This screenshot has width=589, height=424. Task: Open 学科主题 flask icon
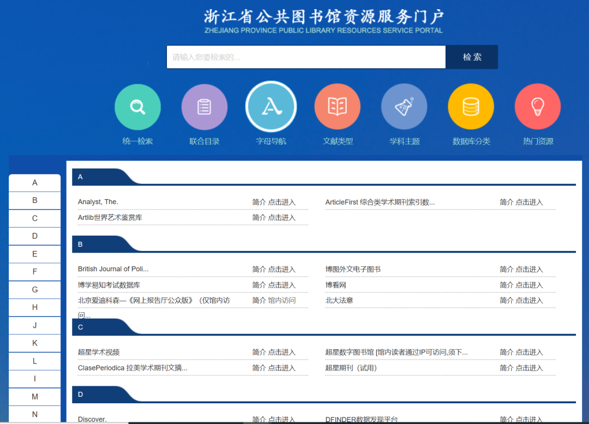[404, 107]
